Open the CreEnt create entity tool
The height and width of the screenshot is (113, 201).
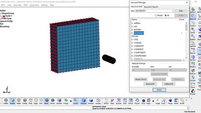(193, 24)
